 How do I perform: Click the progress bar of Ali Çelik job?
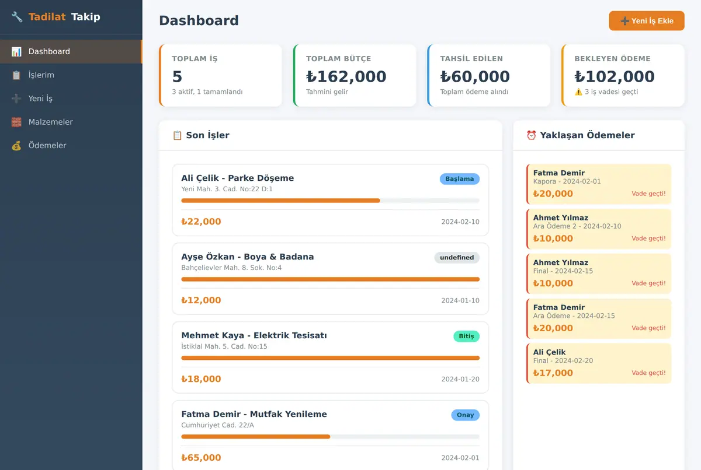[x=331, y=201]
